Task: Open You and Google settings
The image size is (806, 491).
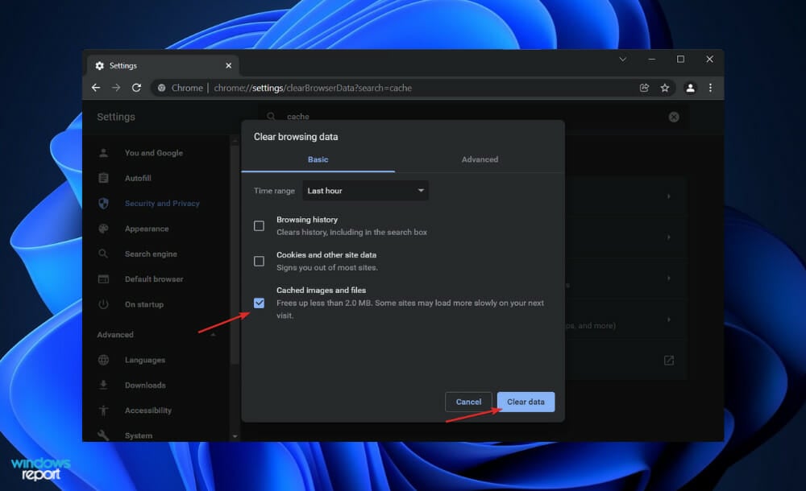Action: [154, 153]
